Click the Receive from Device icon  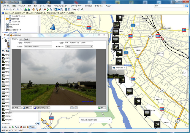(29, 9)
